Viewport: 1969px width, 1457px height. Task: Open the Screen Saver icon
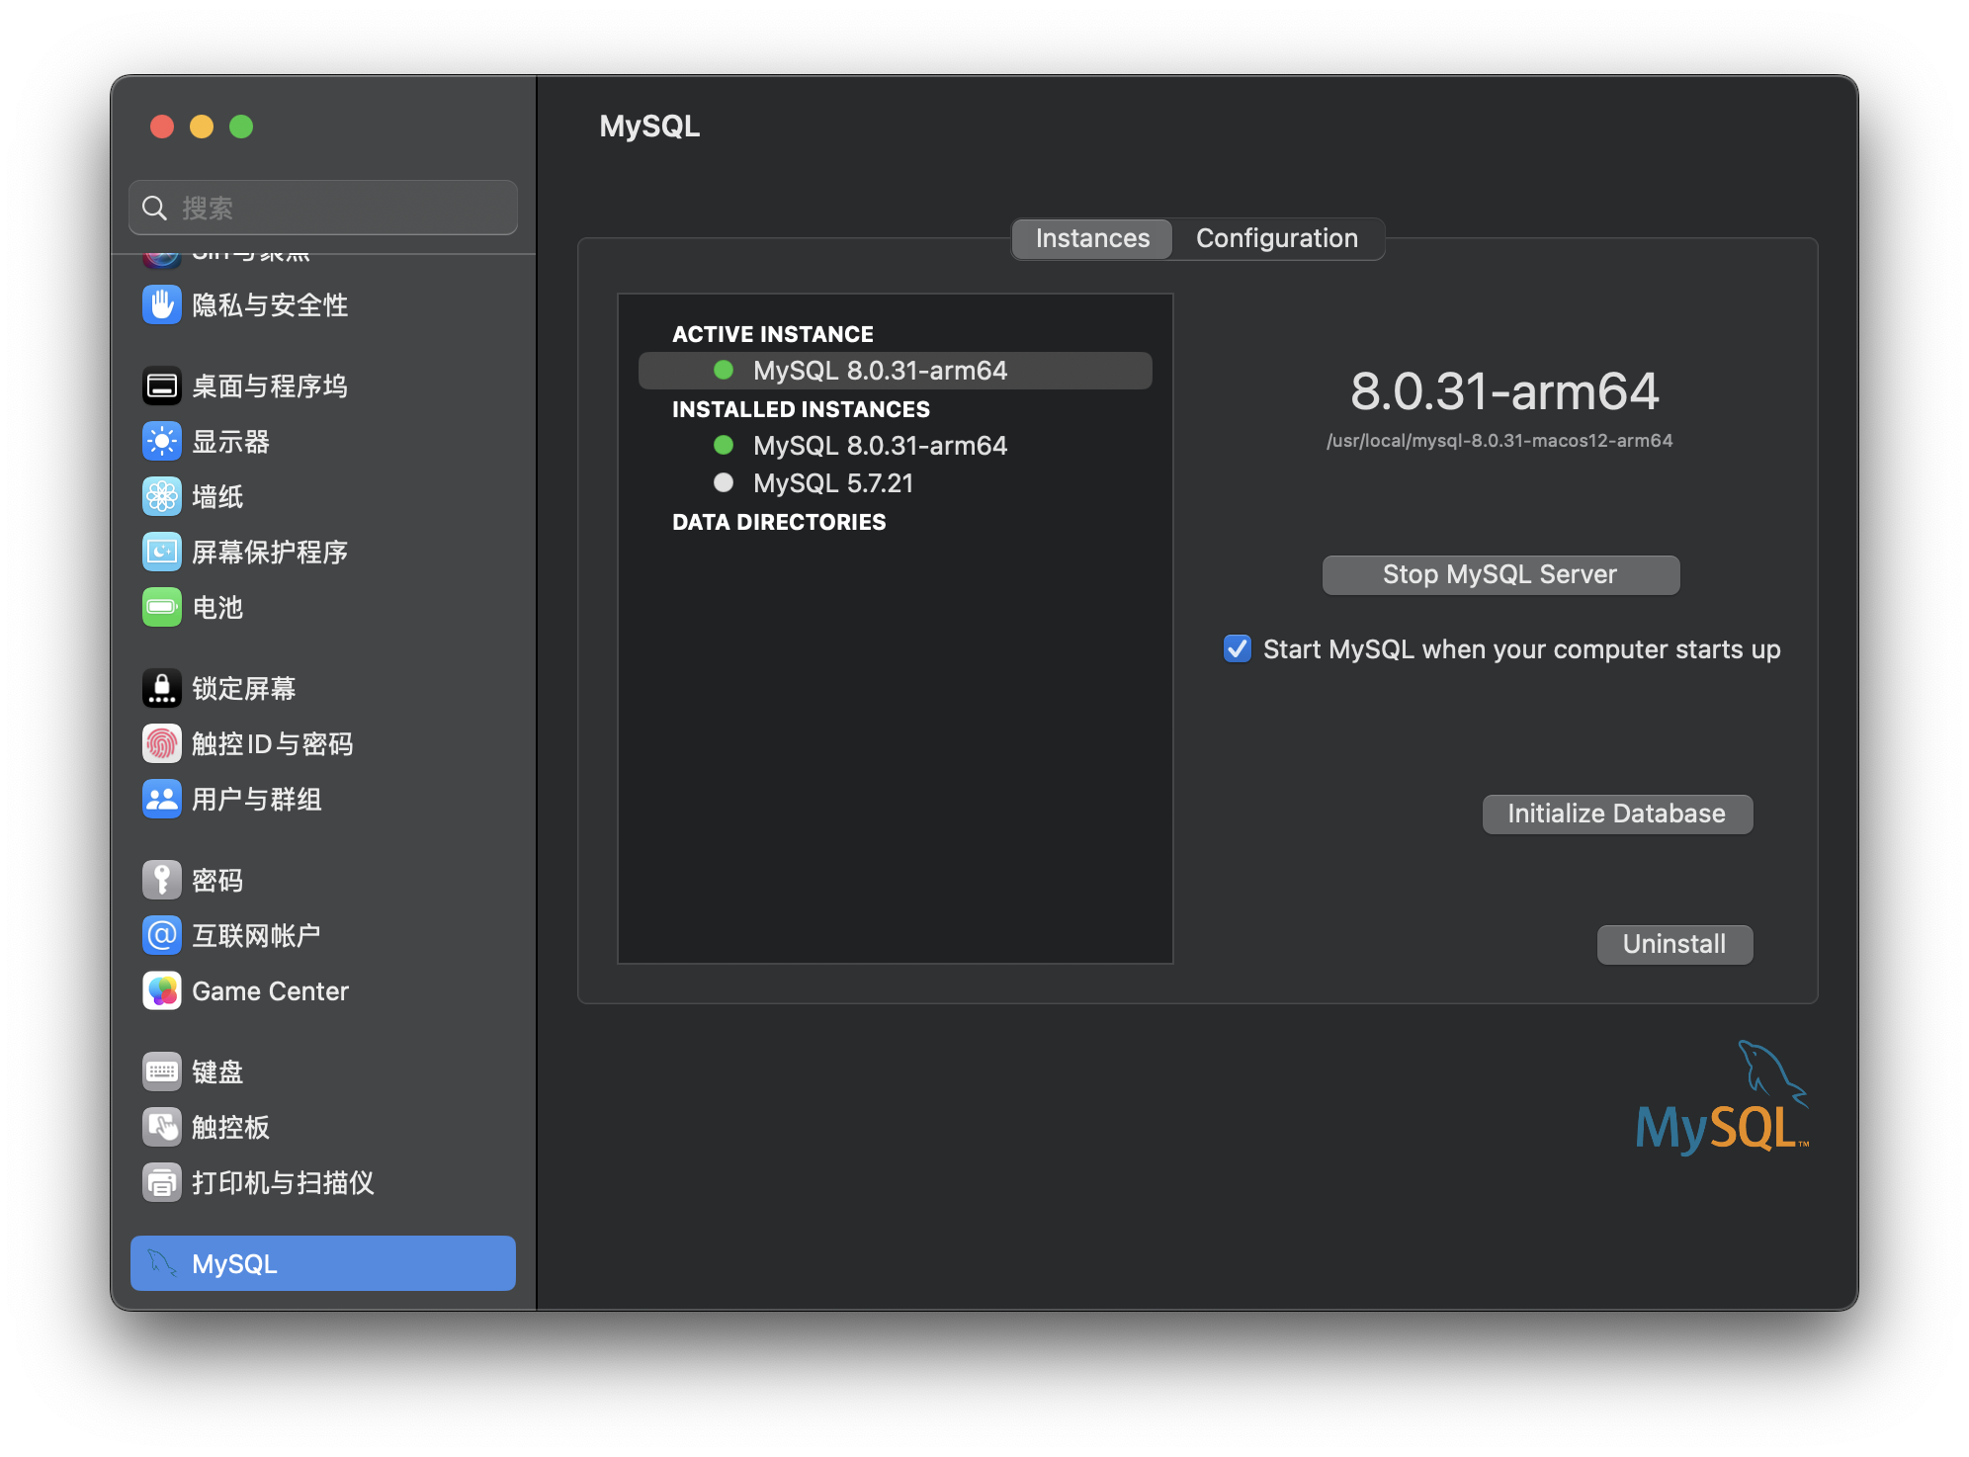161,553
